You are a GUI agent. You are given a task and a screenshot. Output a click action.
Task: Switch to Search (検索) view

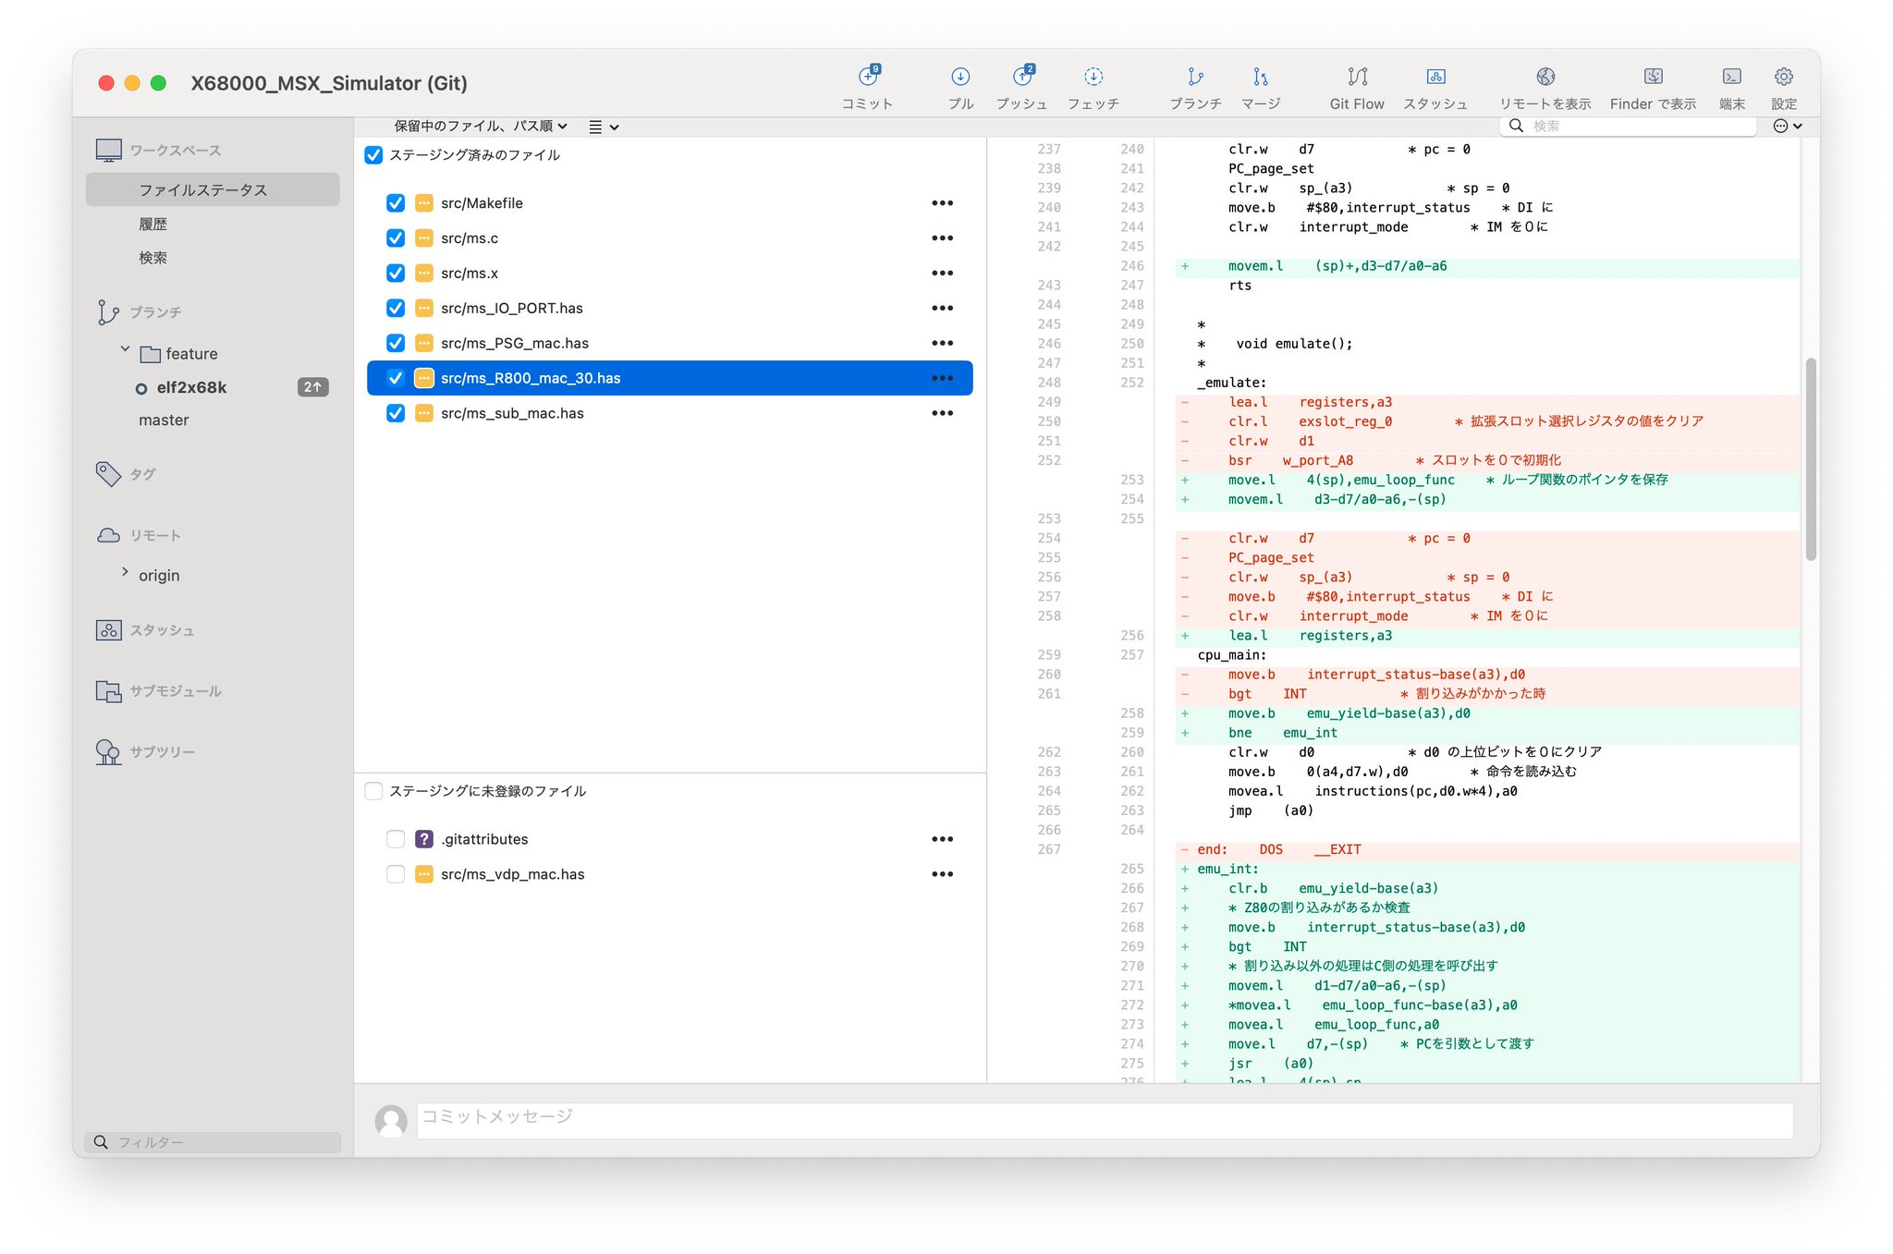pos(153,258)
